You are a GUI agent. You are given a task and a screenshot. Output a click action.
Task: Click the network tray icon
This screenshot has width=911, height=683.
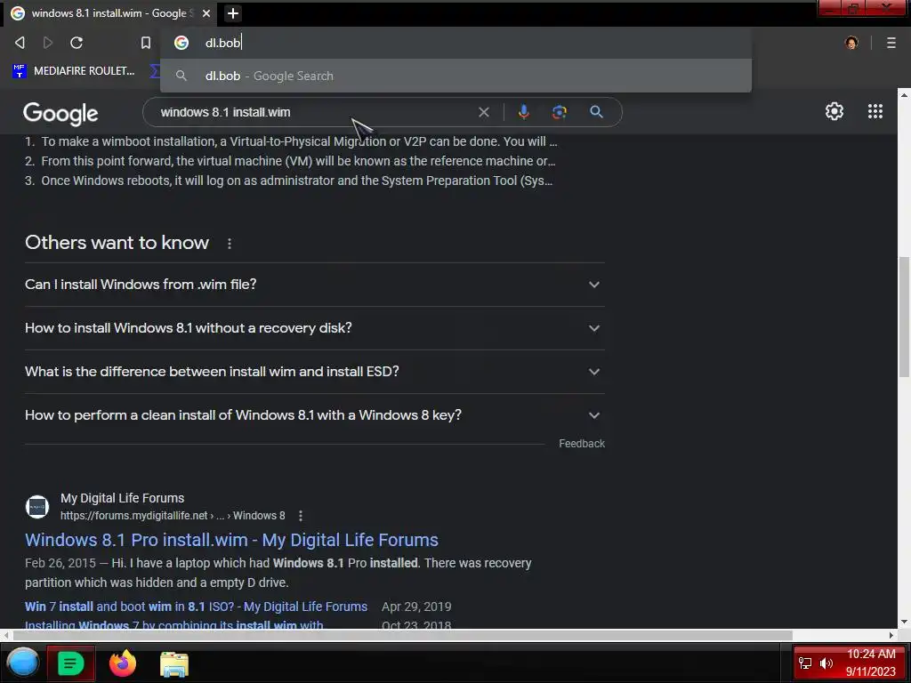(804, 663)
